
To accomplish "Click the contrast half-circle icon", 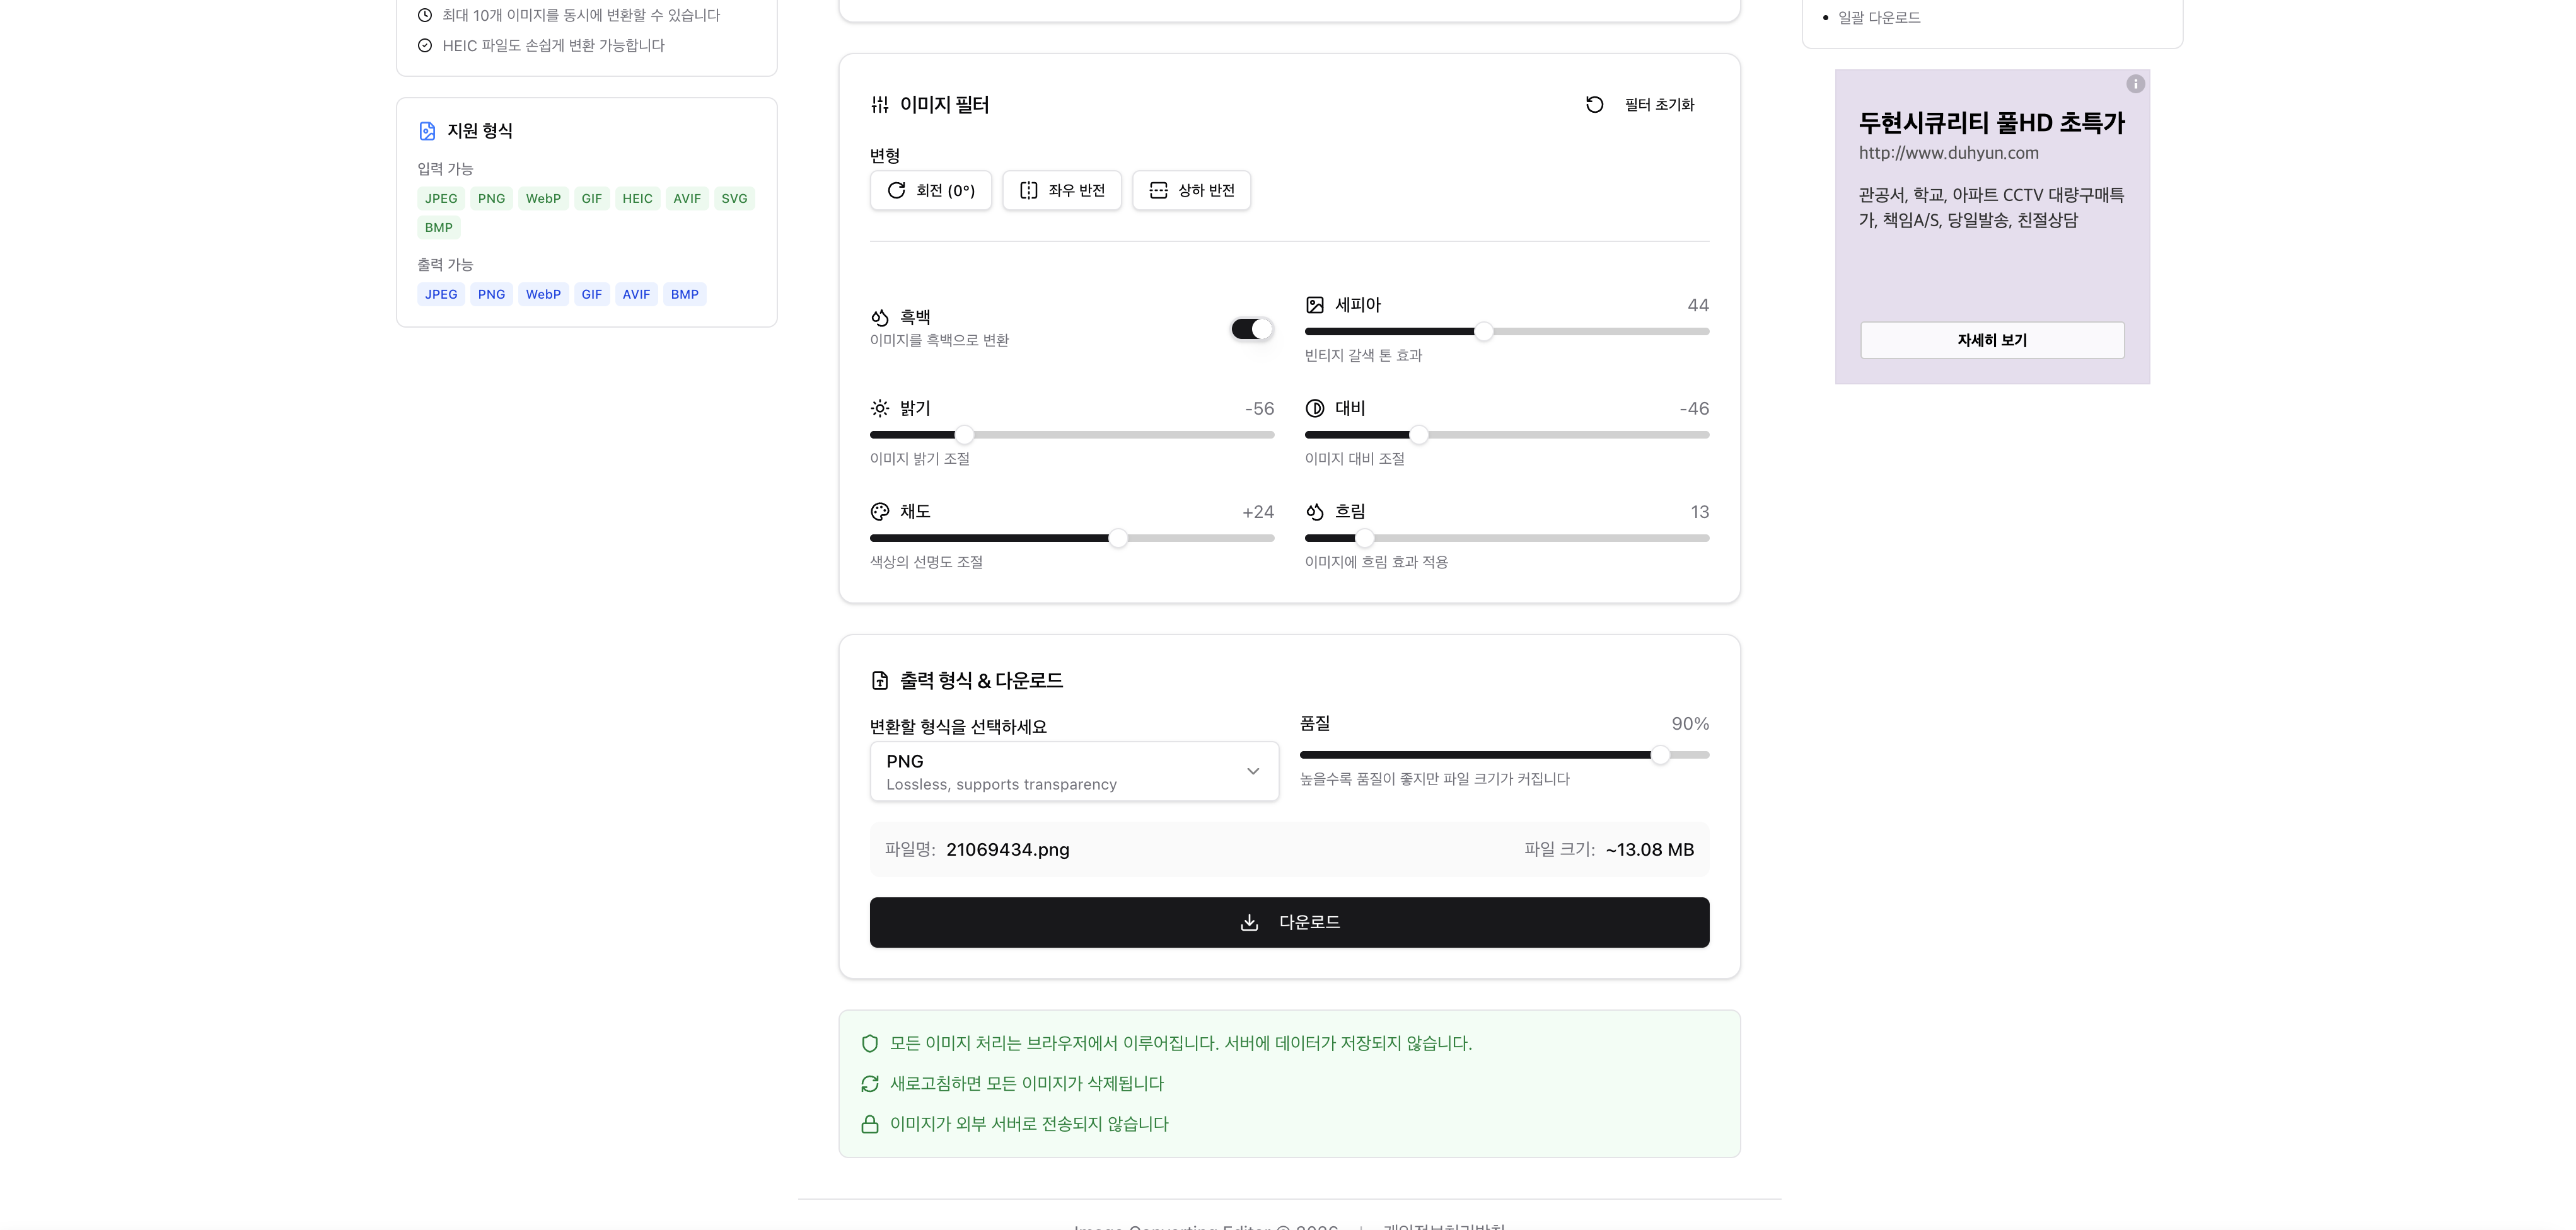I will [1314, 409].
